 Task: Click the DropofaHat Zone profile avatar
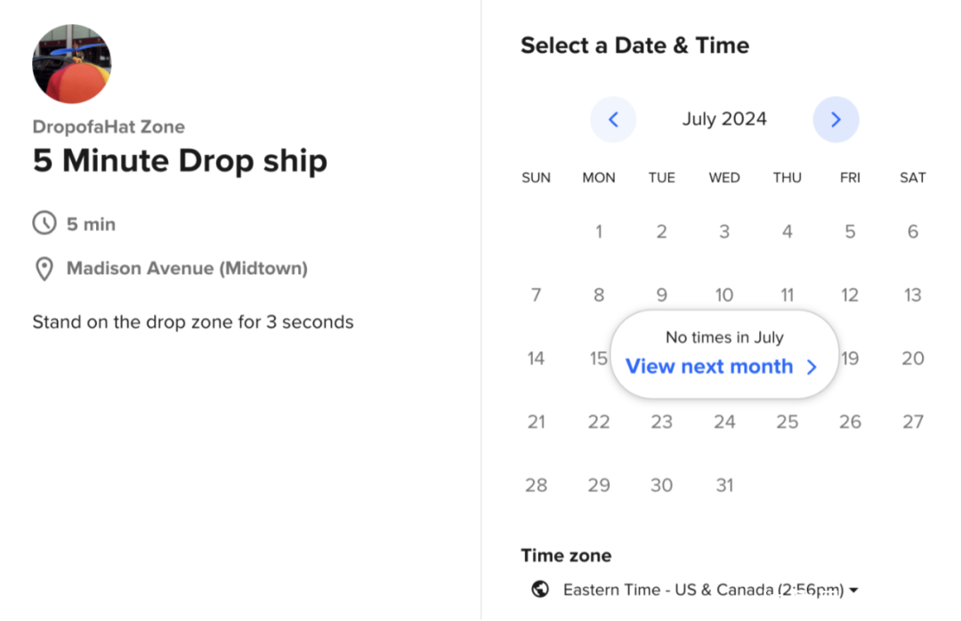coord(72,64)
